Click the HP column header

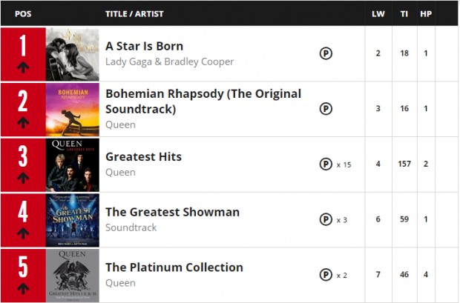click(x=426, y=14)
